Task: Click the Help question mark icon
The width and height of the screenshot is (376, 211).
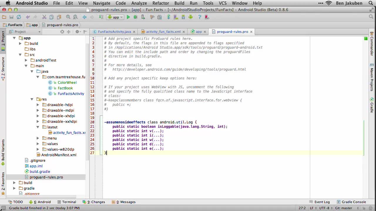Action: tap(199, 17)
